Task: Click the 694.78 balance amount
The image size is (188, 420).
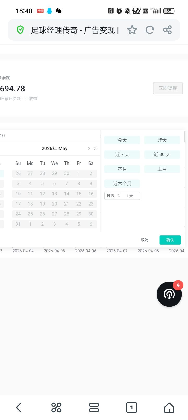Action: [13, 89]
